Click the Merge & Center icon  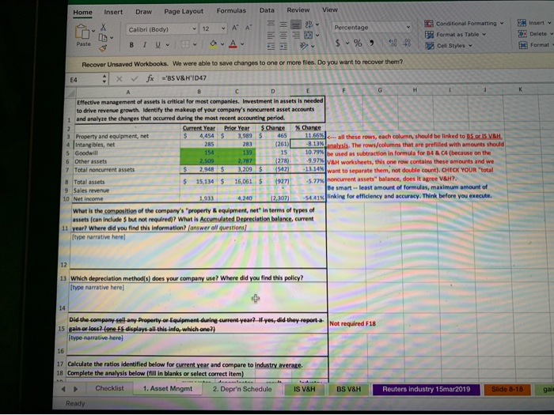309,35
